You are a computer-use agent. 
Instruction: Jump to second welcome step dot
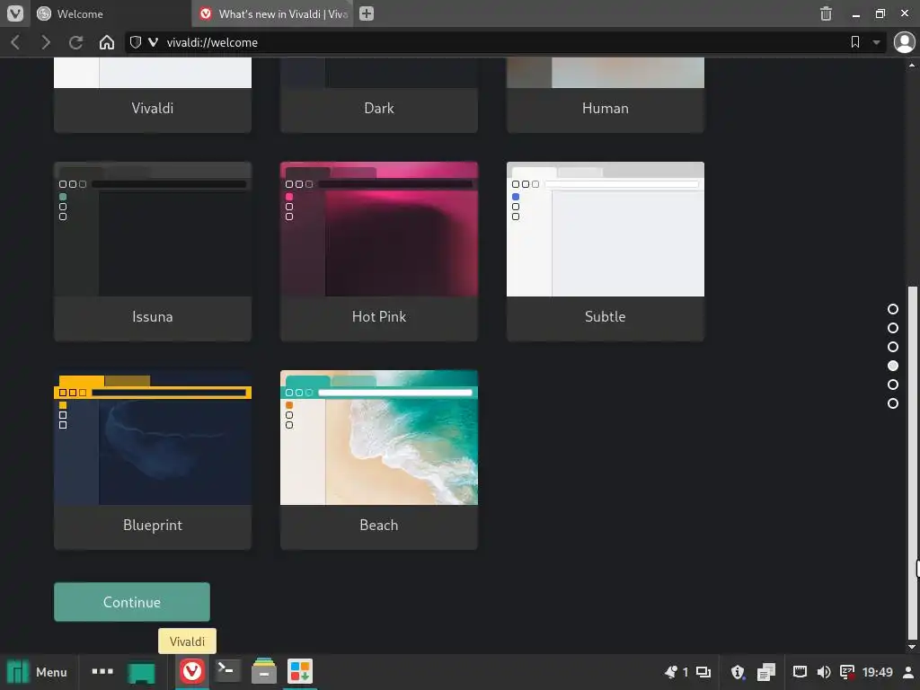tap(892, 328)
